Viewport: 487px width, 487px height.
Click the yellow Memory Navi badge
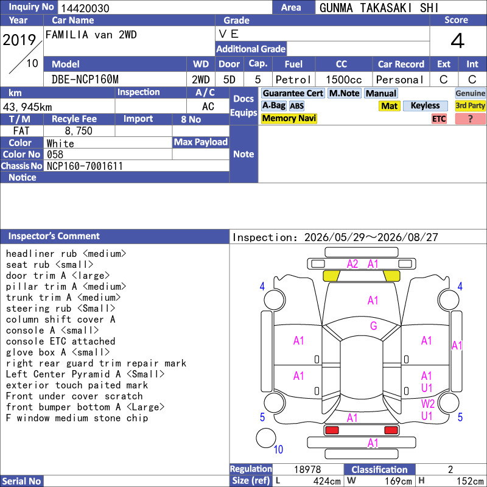point(289,118)
